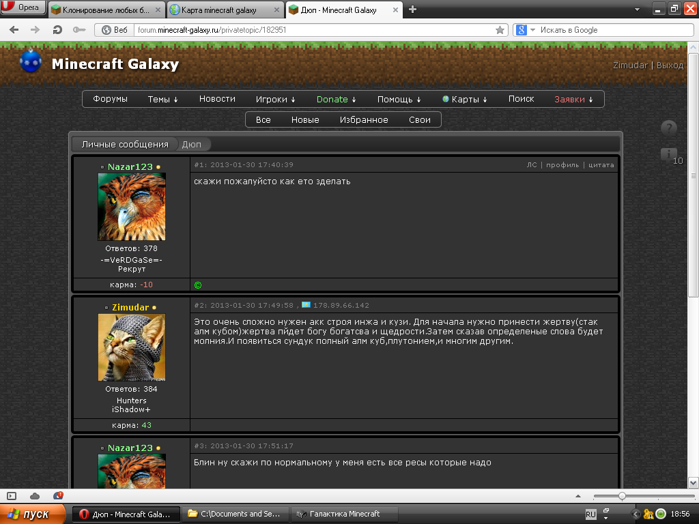Screen dimensions: 699x524
Task: Adjust the page zoom slider handle
Action: click(622, 496)
